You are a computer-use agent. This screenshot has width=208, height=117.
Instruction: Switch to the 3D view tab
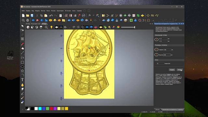point(44,24)
